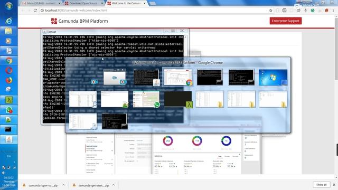Click the Enterprise Support button
338x190 pixels.
[285, 21]
